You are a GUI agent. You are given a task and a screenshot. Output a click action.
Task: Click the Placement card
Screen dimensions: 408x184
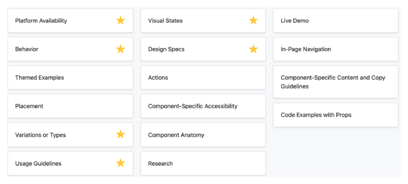click(x=29, y=107)
